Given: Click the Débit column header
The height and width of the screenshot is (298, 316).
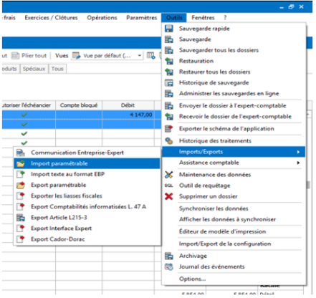Looking at the screenshot, I should coord(128,105).
